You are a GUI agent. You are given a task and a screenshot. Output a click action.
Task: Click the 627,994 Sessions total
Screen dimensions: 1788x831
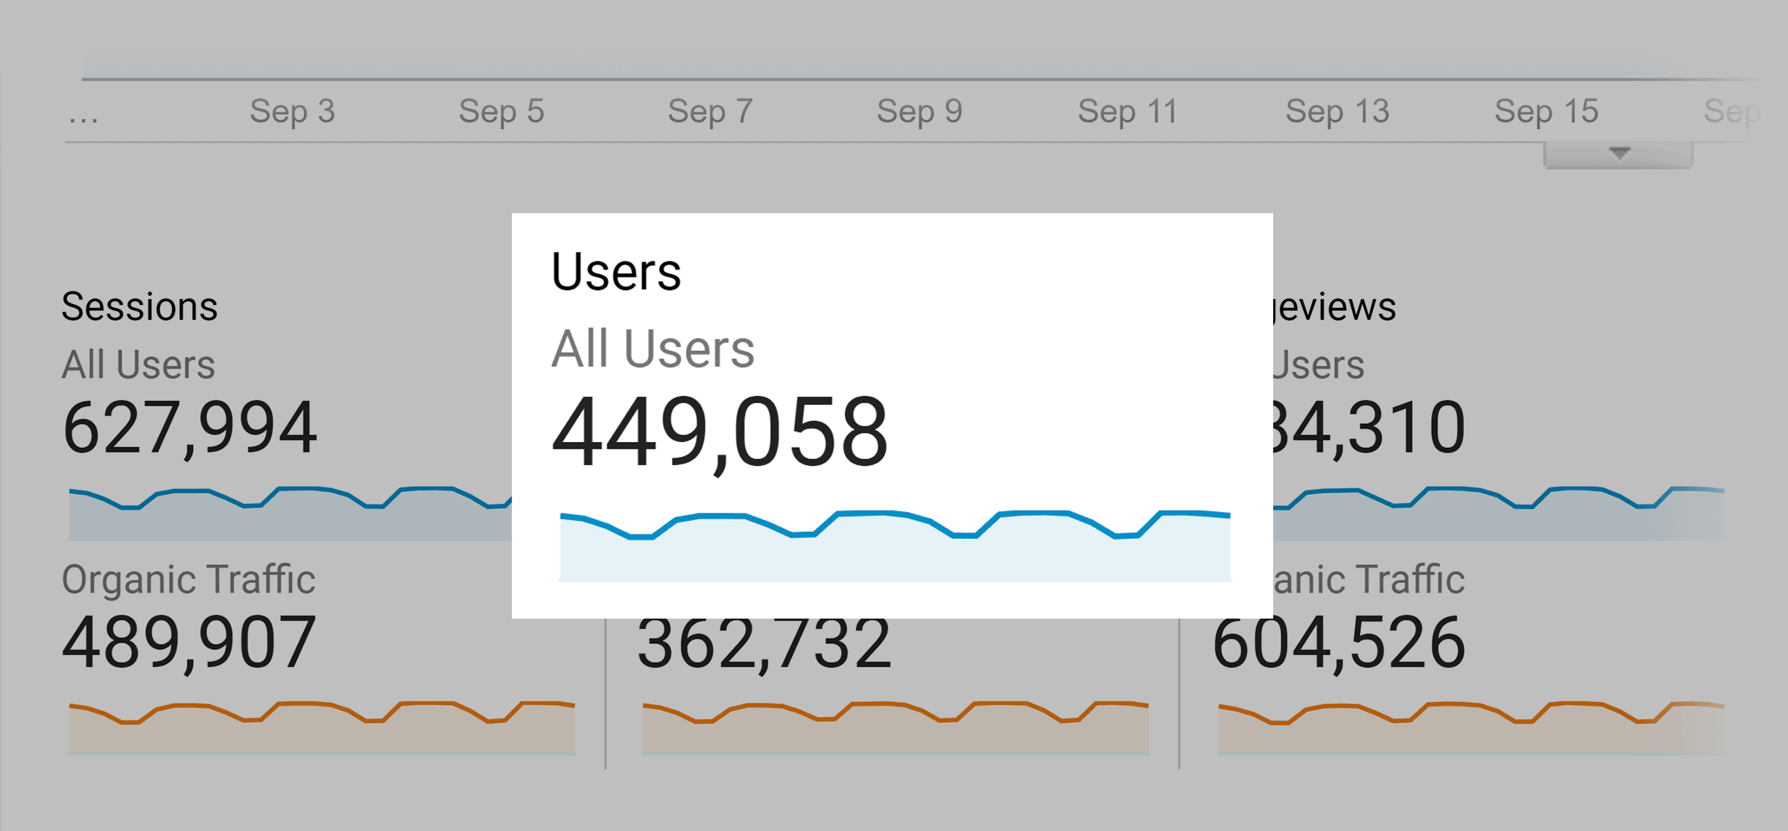point(192,429)
